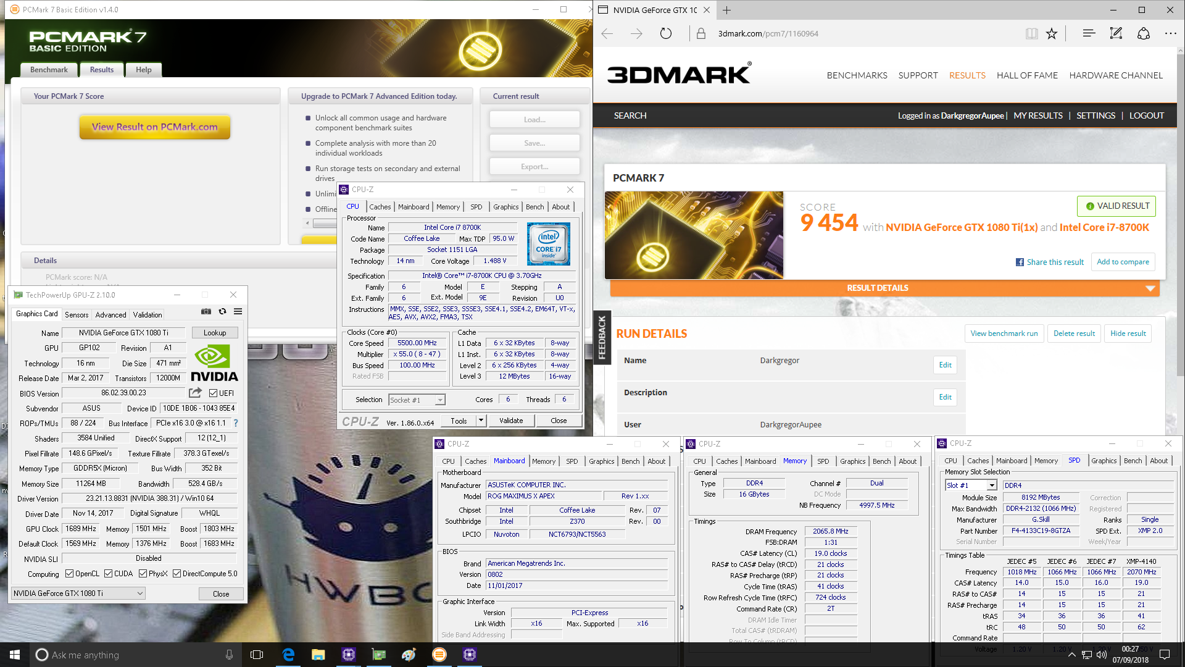This screenshot has height=667, width=1185.
Task: Switch to the Sensors tab in GPU-Z
Action: coord(77,315)
